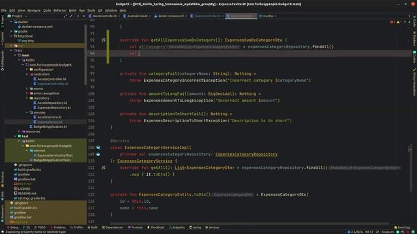This screenshot has height=234, width=417.
Task: Open the Dependencies tool window
Action: point(113,227)
